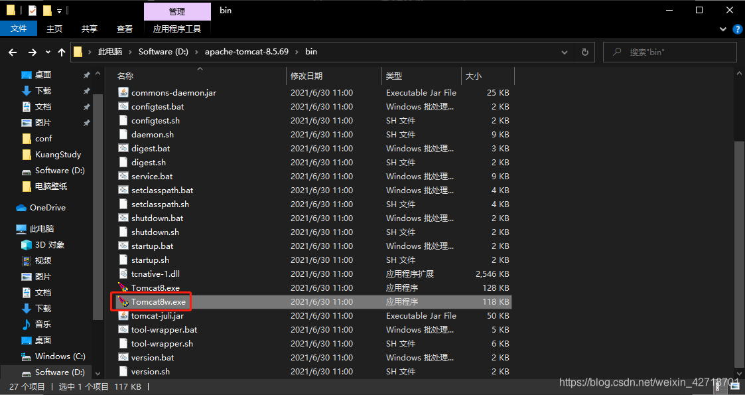Open quick access toolbar customize dropdown
Image resolution: width=745 pixels, height=395 pixels.
59,11
